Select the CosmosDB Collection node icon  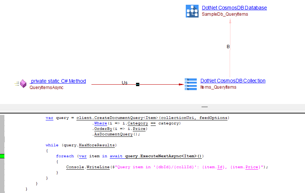[191, 84]
